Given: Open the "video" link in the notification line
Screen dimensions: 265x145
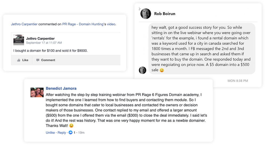Looking at the screenshot, I should tap(111, 24).
